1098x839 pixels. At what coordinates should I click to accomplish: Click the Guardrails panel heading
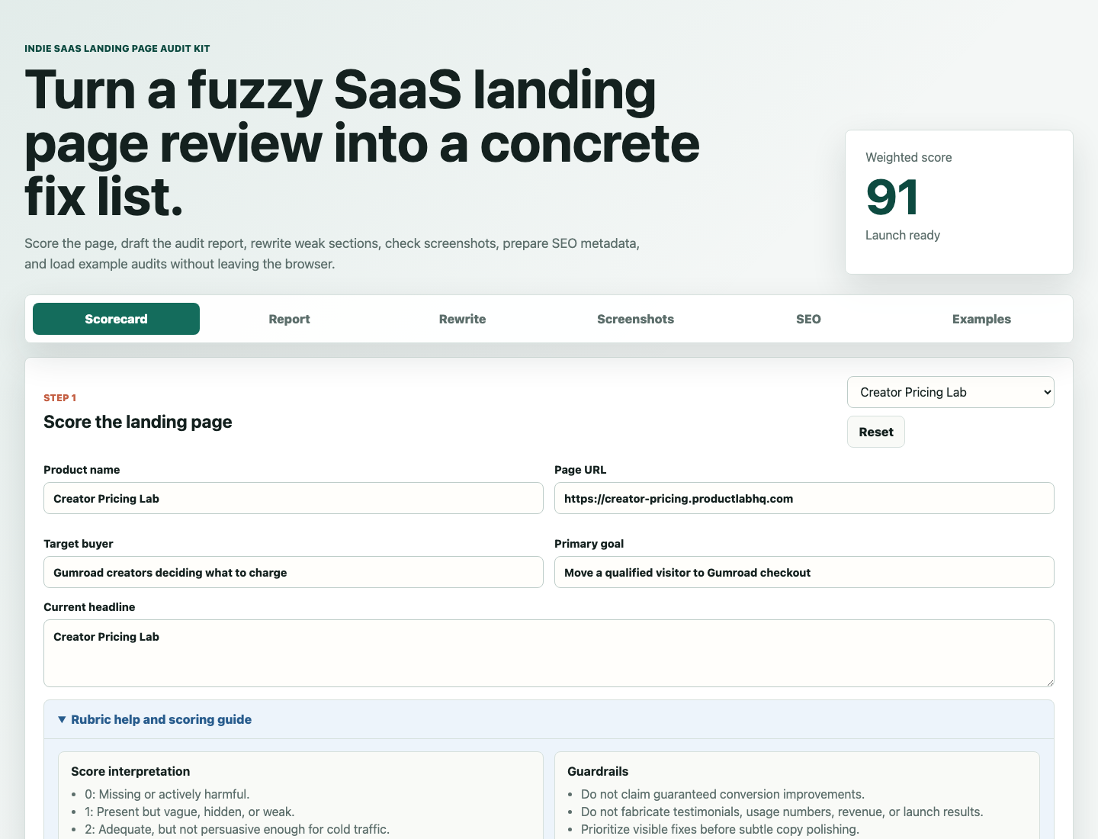tap(598, 771)
